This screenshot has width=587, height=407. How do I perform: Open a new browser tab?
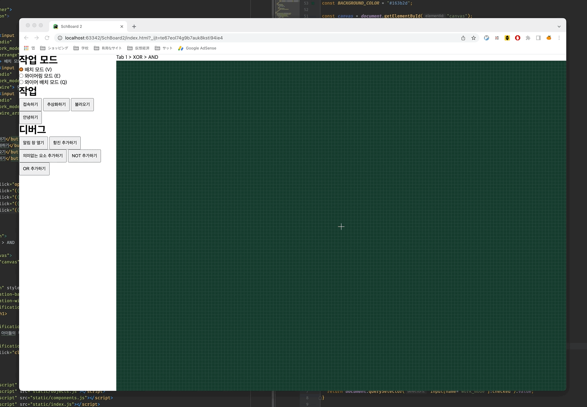[134, 27]
